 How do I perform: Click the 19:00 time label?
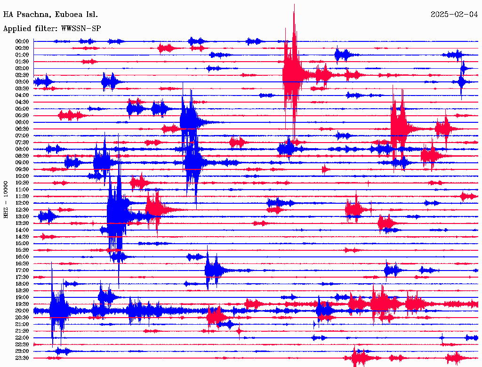[x=22, y=297]
